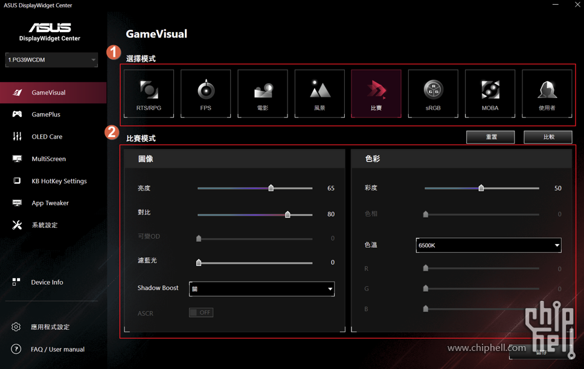Click the FAQ question mark icon
The width and height of the screenshot is (584, 369).
tap(16, 349)
